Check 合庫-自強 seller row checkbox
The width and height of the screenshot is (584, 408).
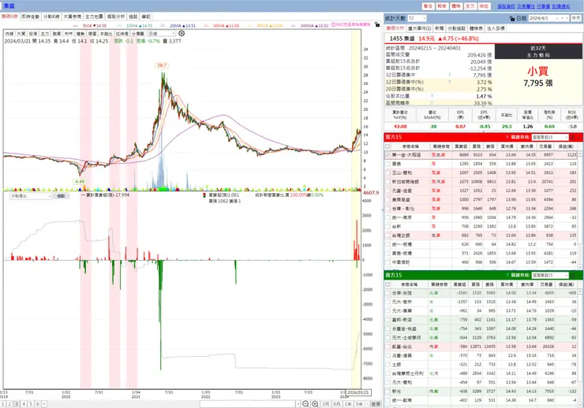[x=387, y=293]
